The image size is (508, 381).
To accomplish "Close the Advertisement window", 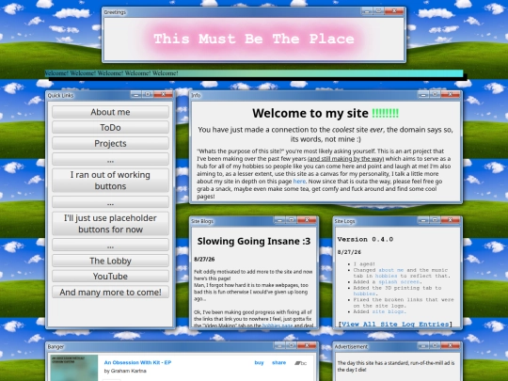I will tap(450, 345).
